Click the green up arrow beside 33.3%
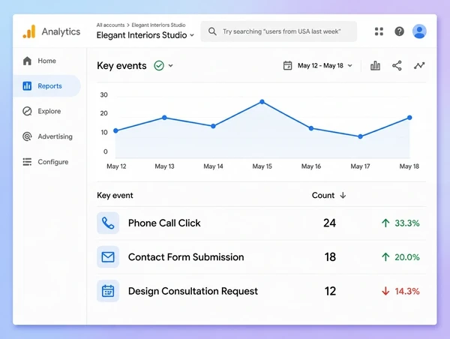Screen dimensions: 450x339 (385, 223)
